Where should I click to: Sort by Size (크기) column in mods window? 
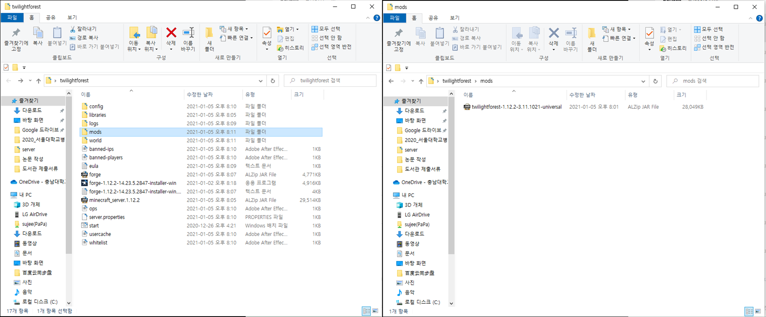[690, 95]
